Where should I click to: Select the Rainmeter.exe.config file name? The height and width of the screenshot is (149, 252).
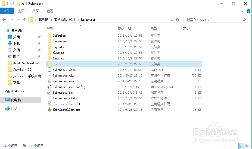pos(69,87)
